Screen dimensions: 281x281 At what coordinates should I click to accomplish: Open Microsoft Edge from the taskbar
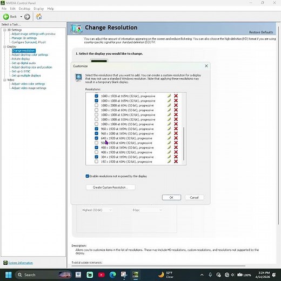(113, 275)
